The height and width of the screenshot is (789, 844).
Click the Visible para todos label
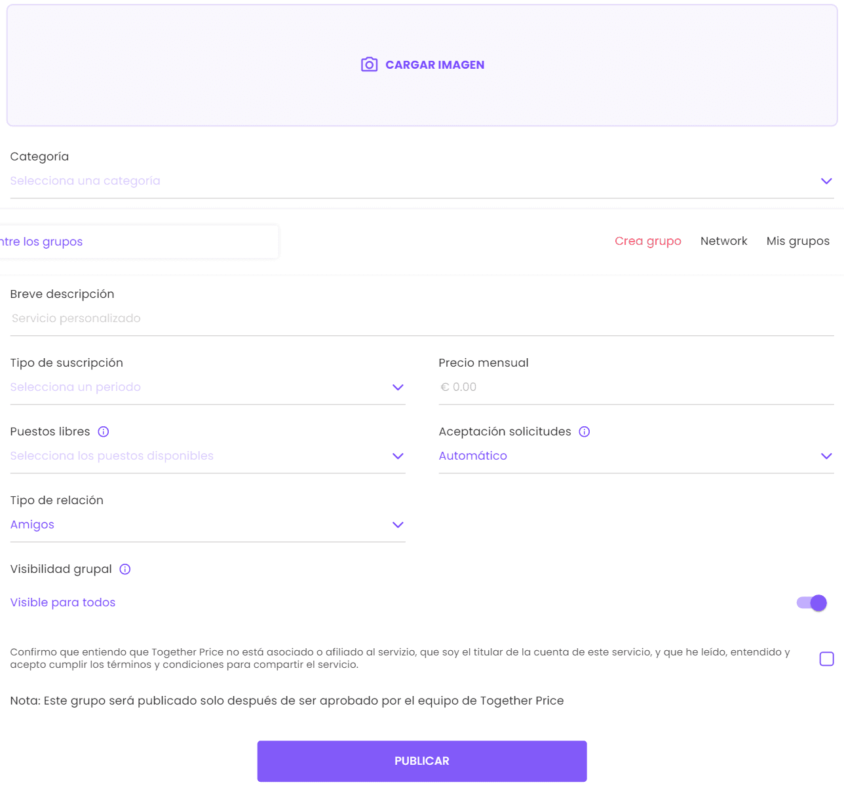tap(63, 602)
